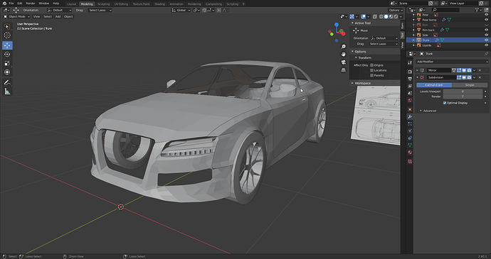Choose the Rotate tool in left toolbar
Image resolution: width=491 pixels, height=259 pixels.
coord(7,55)
